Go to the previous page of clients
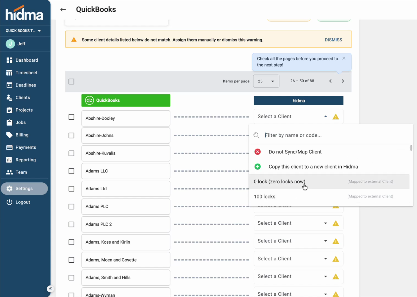Image resolution: width=417 pixels, height=297 pixels. click(x=330, y=81)
